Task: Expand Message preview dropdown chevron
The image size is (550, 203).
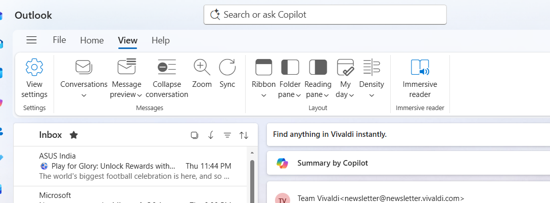Action: point(139,95)
